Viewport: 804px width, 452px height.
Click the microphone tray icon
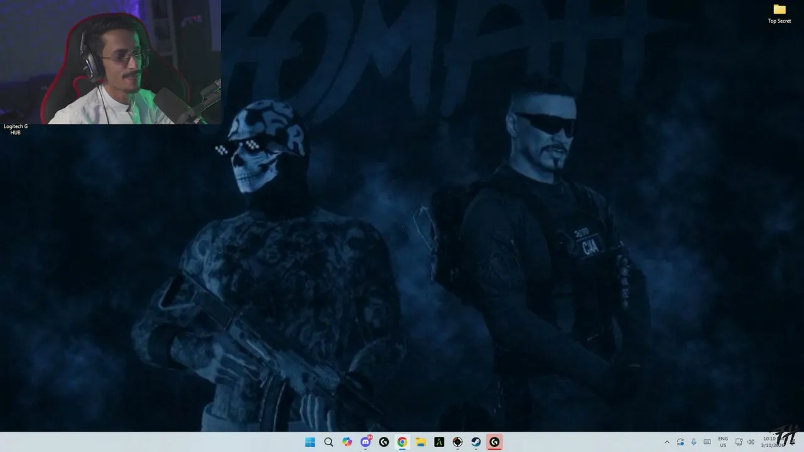693,442
